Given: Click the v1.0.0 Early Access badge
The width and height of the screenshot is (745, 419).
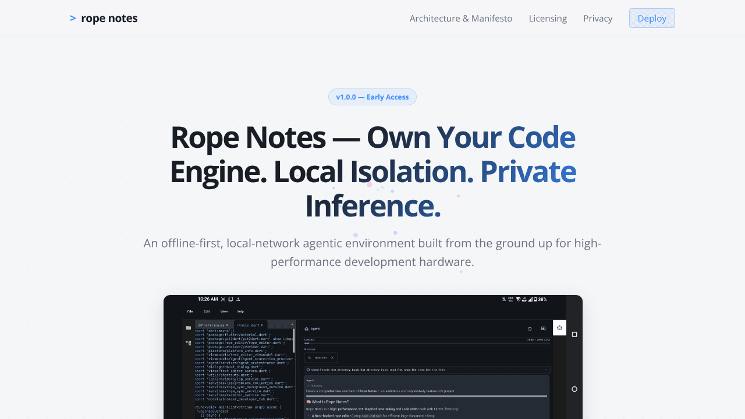Looking at the screenshot, I should (x=372, y=97).
